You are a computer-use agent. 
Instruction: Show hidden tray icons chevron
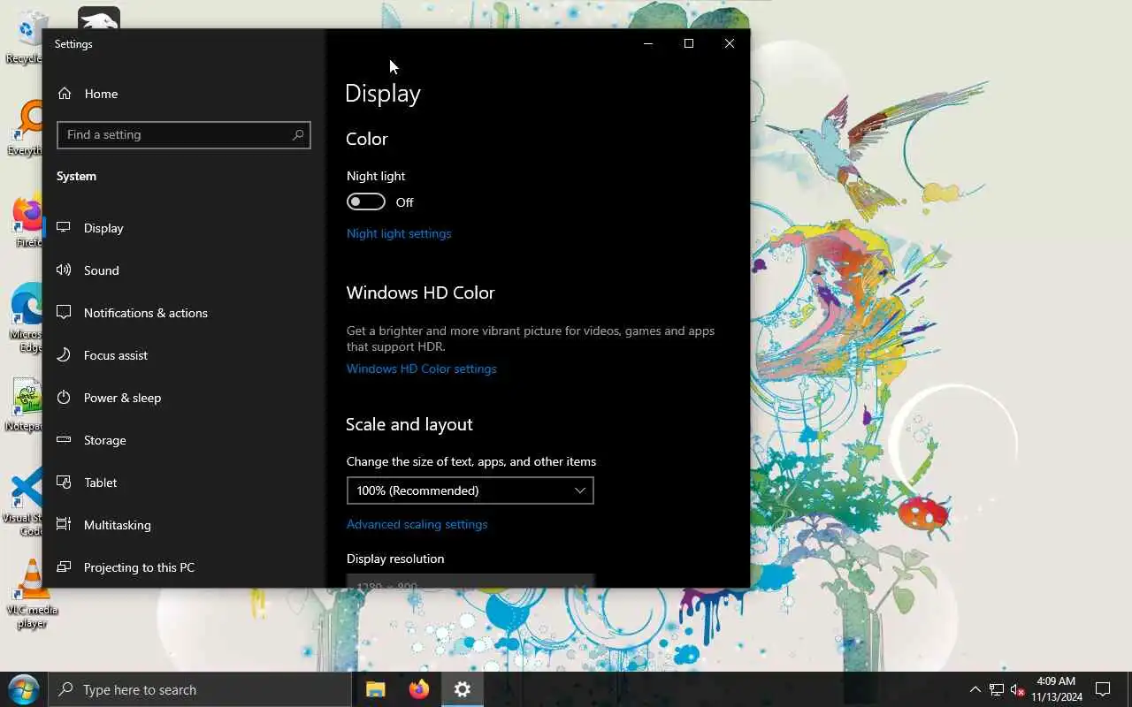975,689
